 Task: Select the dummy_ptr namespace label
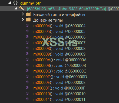[x=30, y=3]
